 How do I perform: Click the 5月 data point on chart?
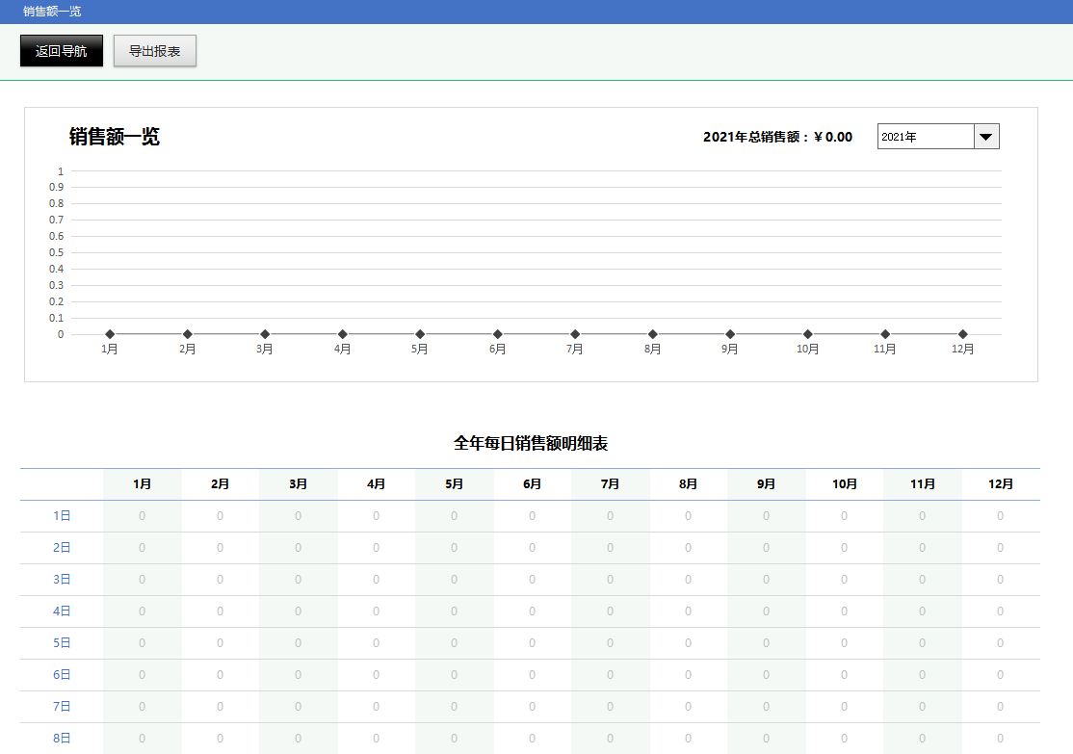coord(420,334)
